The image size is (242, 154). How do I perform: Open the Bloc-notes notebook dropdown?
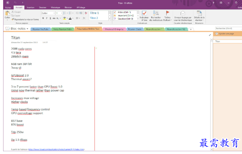[17, 29]
